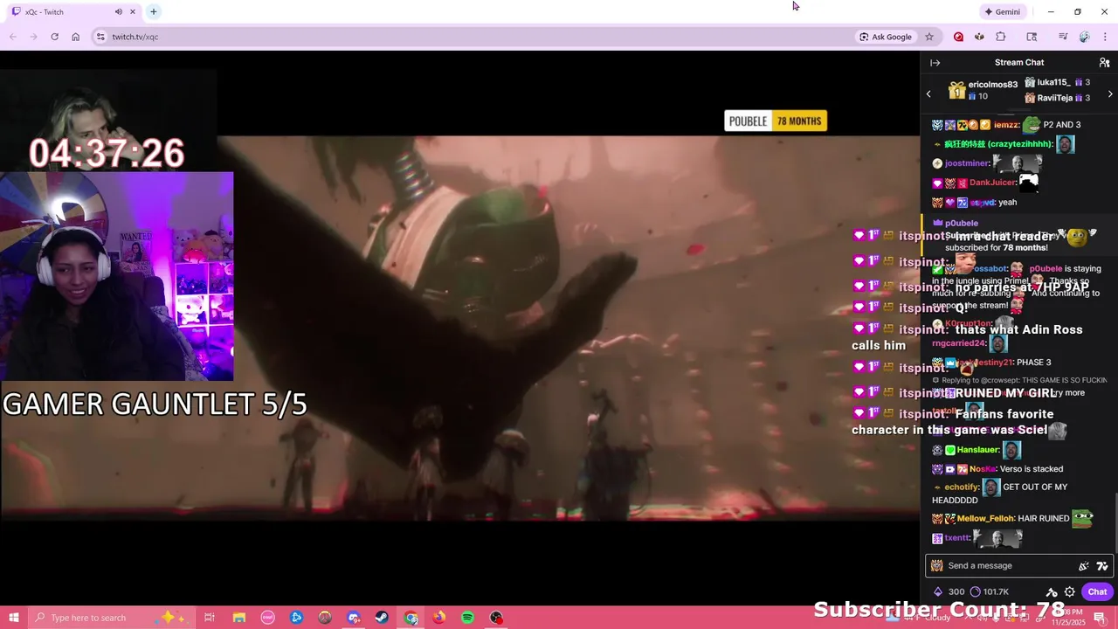Viewport: 1118px width, 629px height.
Task: Open the Chrome profile avatar
Action: coord(1084,37)
